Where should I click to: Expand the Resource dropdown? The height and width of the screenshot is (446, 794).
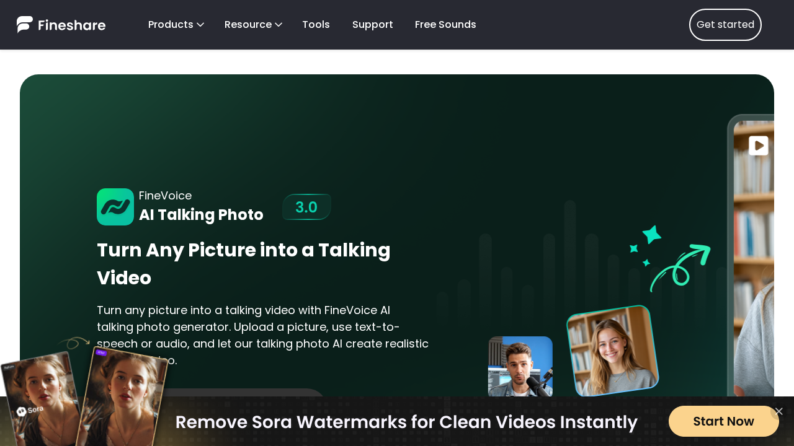click(252, 24)
